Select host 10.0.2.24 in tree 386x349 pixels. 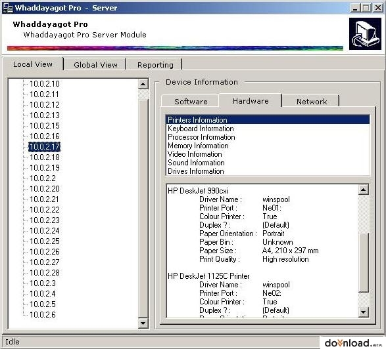click(x=45, y=231)
